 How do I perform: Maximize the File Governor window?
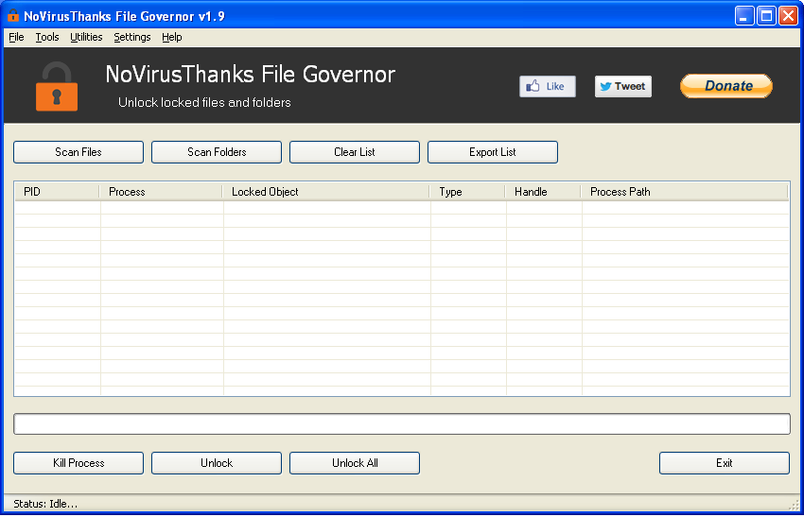pos(766,16)
